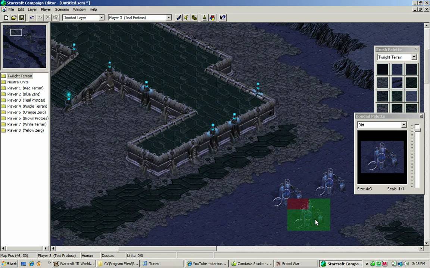Click the Show Desktop quick launch icon

[x=23, y=264]
